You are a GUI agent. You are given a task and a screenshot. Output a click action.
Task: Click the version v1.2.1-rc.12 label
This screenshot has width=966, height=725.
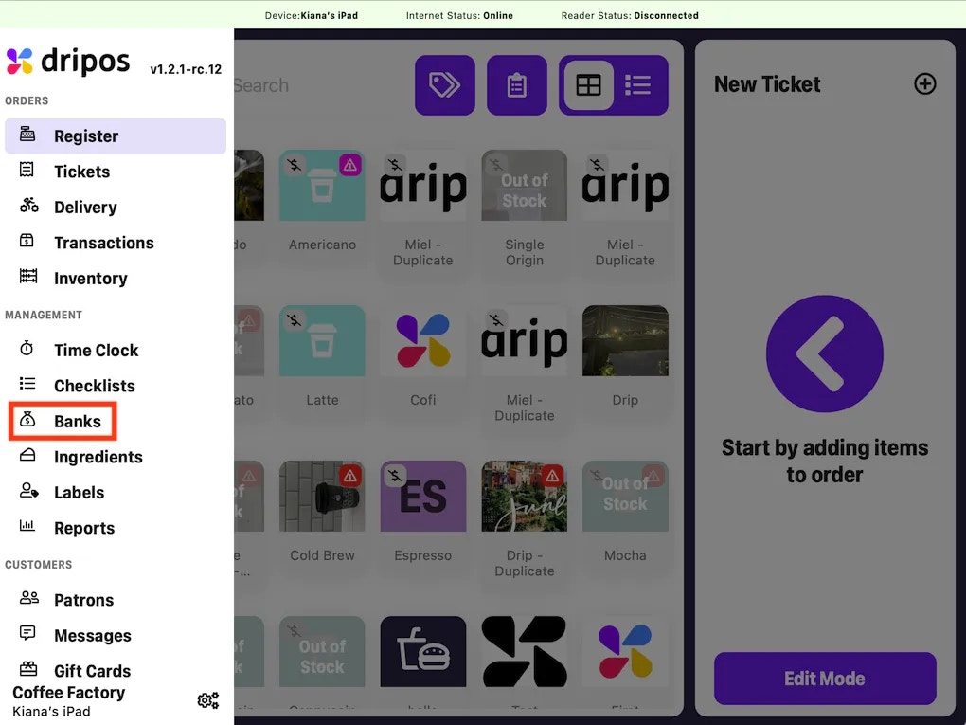(186, 69)
